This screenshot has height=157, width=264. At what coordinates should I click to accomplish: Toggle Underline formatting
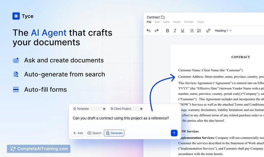pyautogui.click(x=182, y=30)
